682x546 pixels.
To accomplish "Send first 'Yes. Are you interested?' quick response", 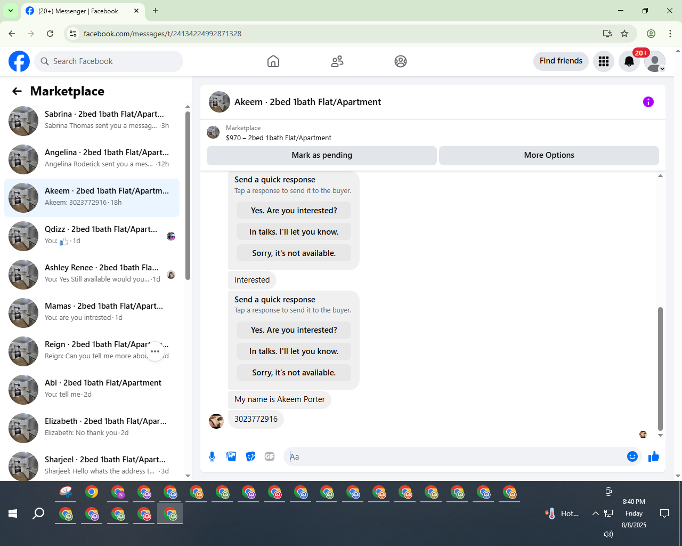I will click(x=294, y=211).
